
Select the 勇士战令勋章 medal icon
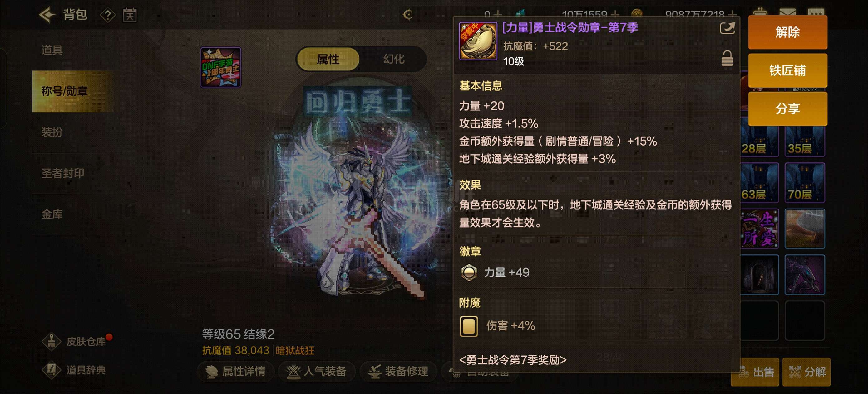478,41
